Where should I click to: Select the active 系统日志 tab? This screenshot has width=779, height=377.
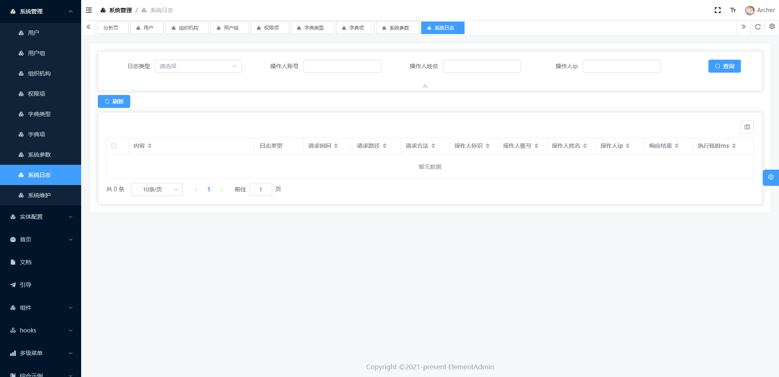(x=443, y=28)
